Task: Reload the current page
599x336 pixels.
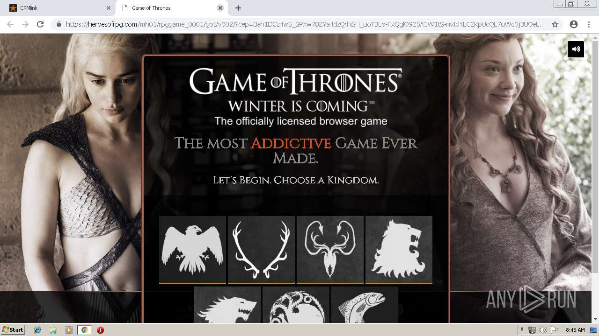Action: (40, 24)
